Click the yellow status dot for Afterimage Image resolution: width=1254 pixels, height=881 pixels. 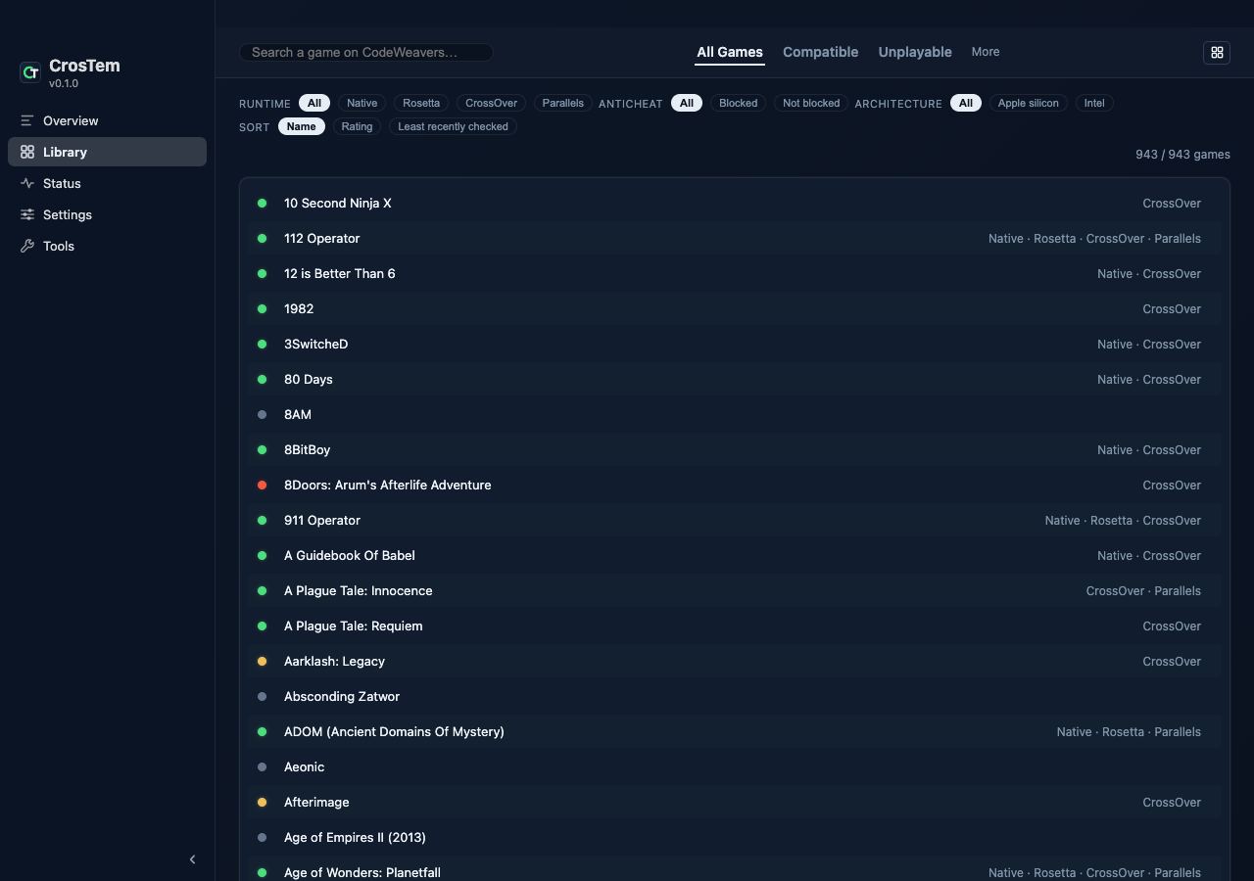coord(262,803)
